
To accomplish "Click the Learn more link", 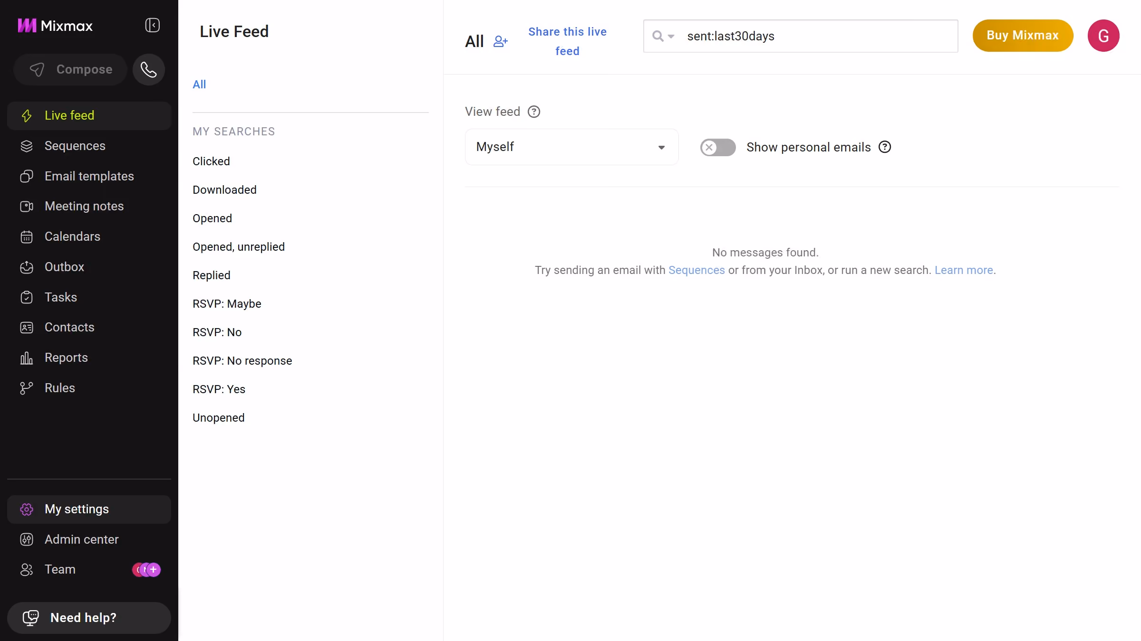I will coord(964,270).
